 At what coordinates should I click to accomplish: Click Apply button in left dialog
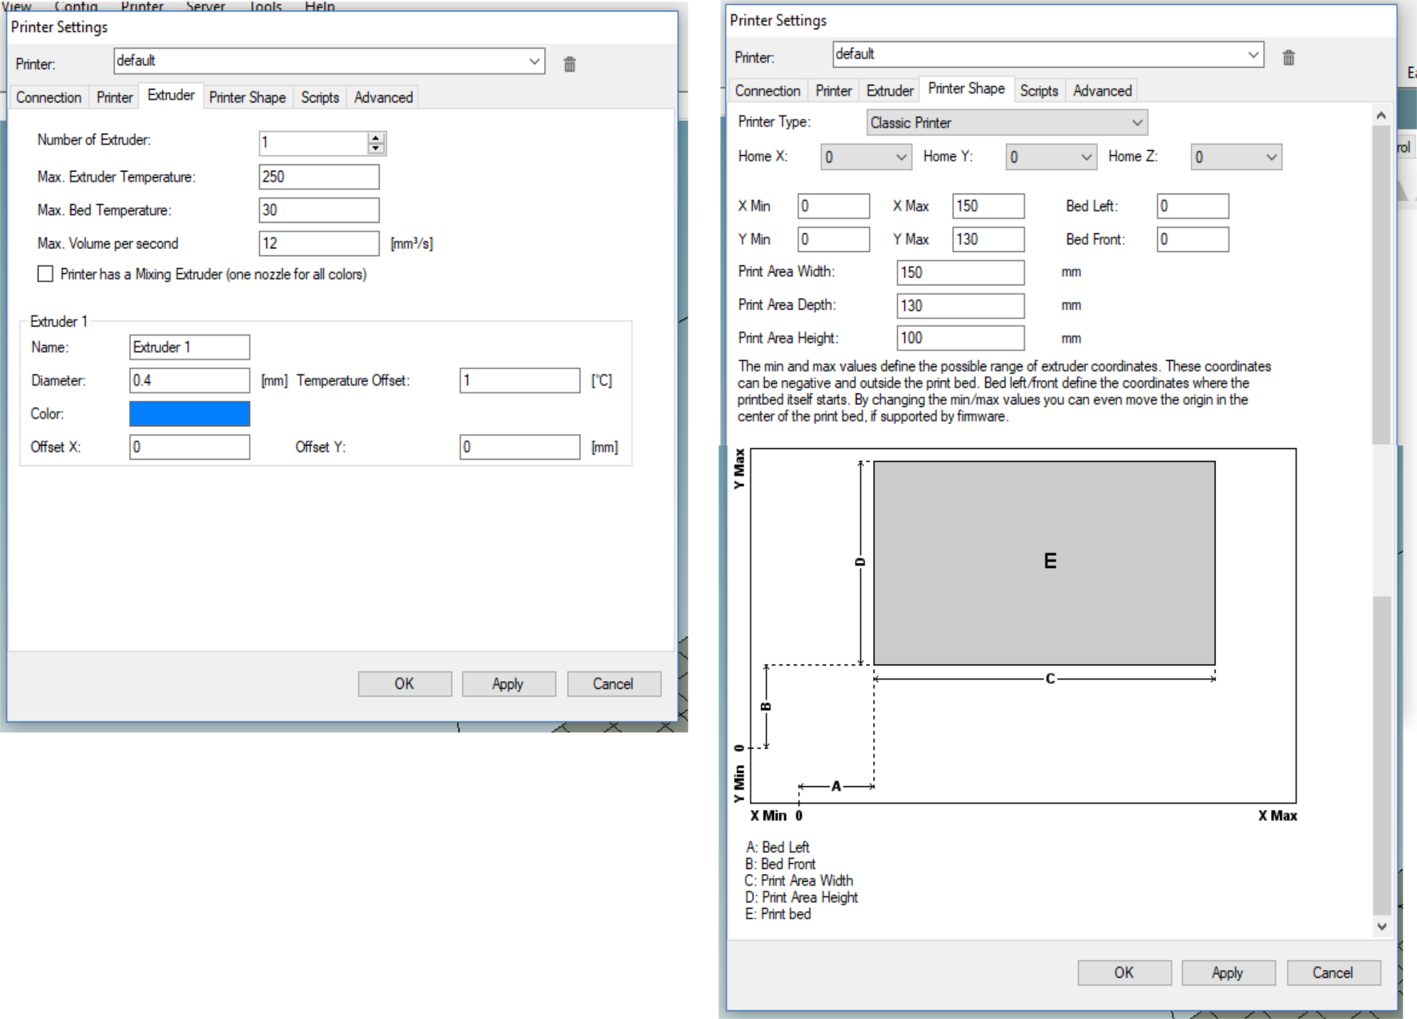click(x=508, y=683)
